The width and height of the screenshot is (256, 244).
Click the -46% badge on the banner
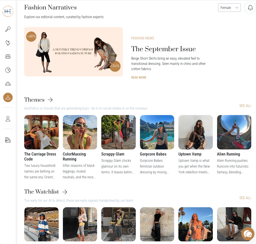tap(31, 36)
